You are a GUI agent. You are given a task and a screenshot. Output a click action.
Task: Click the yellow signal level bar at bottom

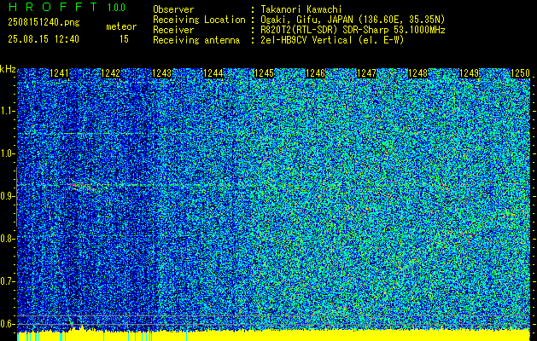pyautogui.click(x=273, y=335)
